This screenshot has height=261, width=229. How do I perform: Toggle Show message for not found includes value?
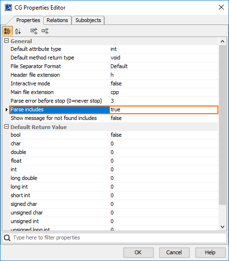point(164,118)
